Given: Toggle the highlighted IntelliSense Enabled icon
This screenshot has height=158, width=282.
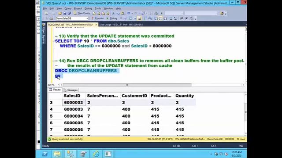Looking at the screenshot, I should 139,18.
